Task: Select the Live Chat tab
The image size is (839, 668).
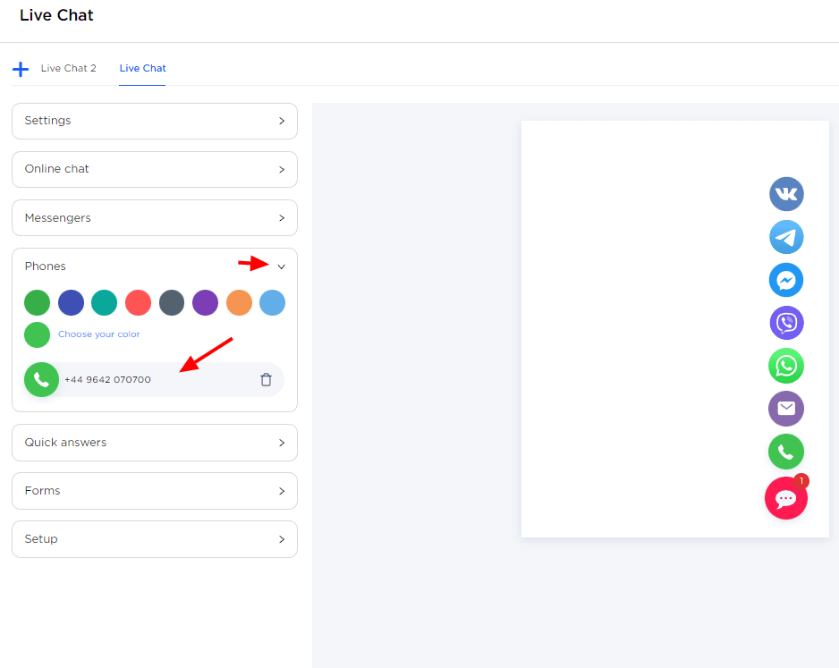Action: point(142,69)
